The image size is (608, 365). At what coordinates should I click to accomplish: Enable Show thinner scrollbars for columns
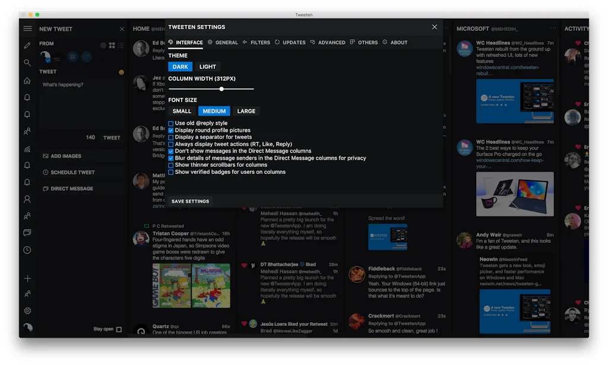point(171,166)
